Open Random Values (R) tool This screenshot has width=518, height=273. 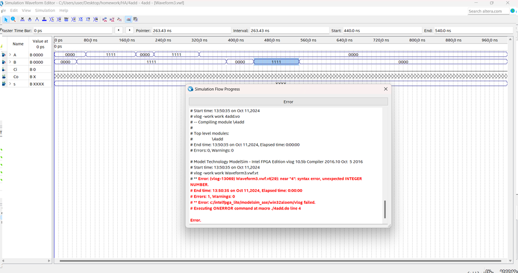click(x=95, y=20)
